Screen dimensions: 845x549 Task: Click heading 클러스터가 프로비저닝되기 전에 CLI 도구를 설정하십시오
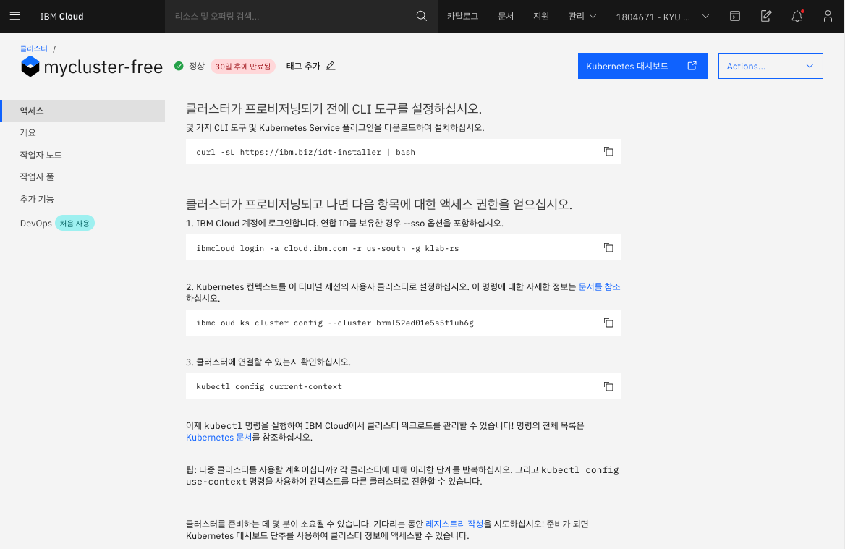(334, 108)
